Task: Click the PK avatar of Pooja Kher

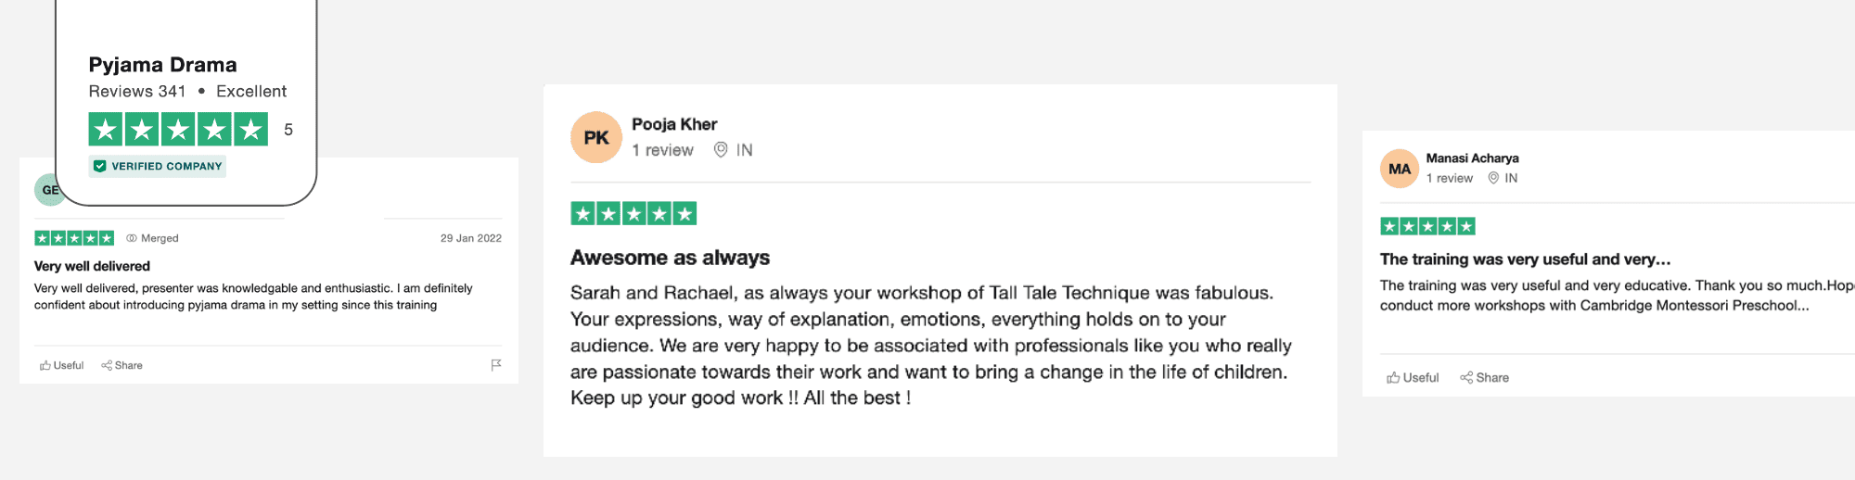Action: pos(595,137)
